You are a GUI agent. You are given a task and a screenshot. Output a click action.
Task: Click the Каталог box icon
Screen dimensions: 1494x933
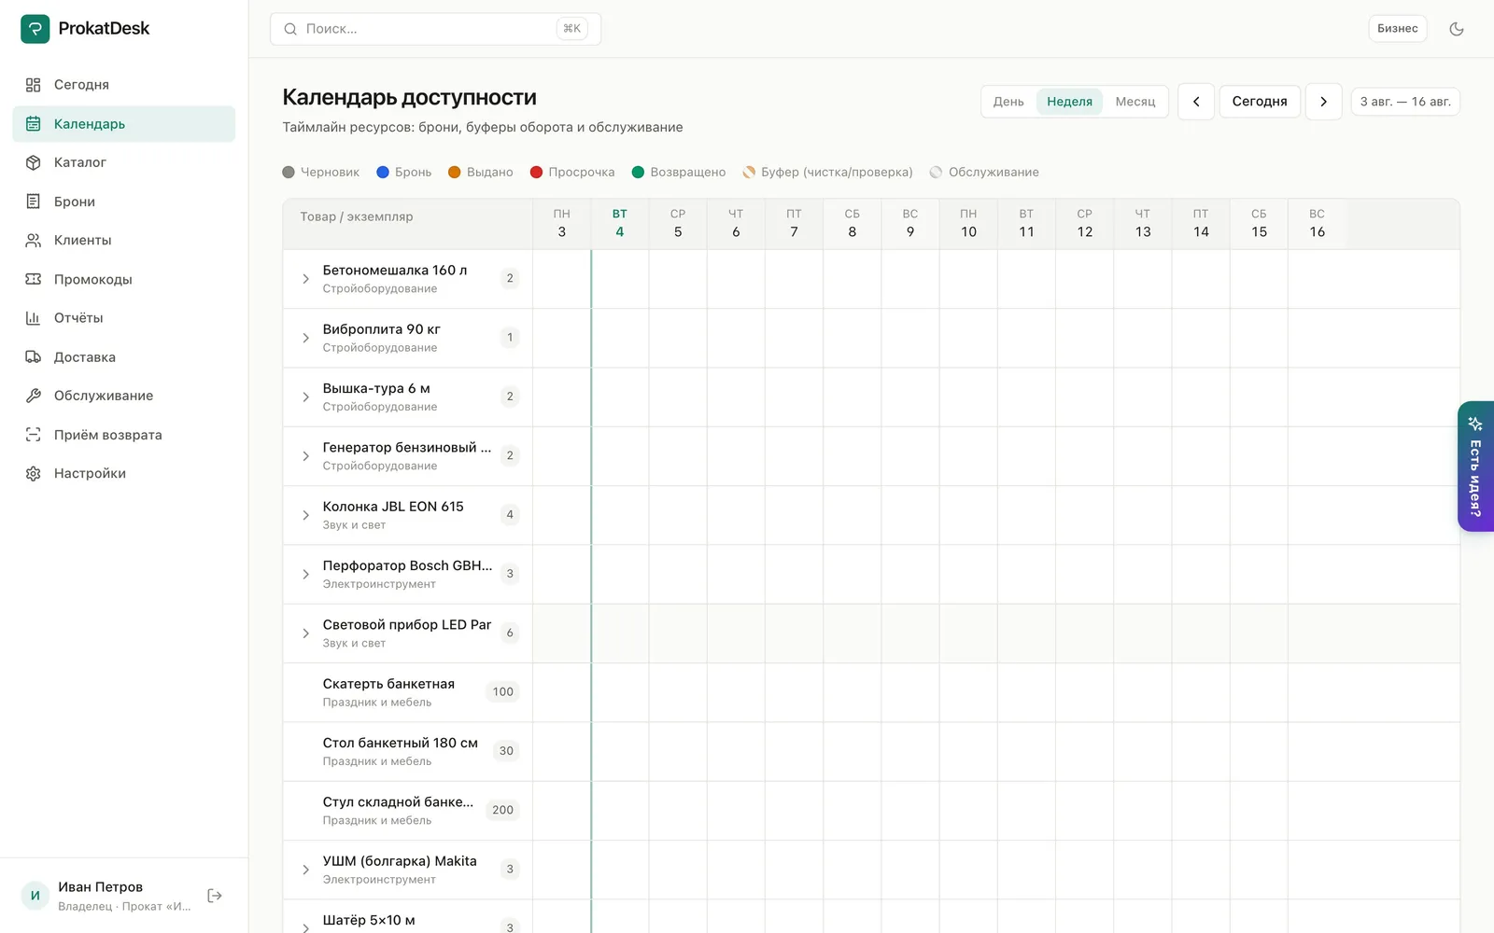tap(34, 162)
